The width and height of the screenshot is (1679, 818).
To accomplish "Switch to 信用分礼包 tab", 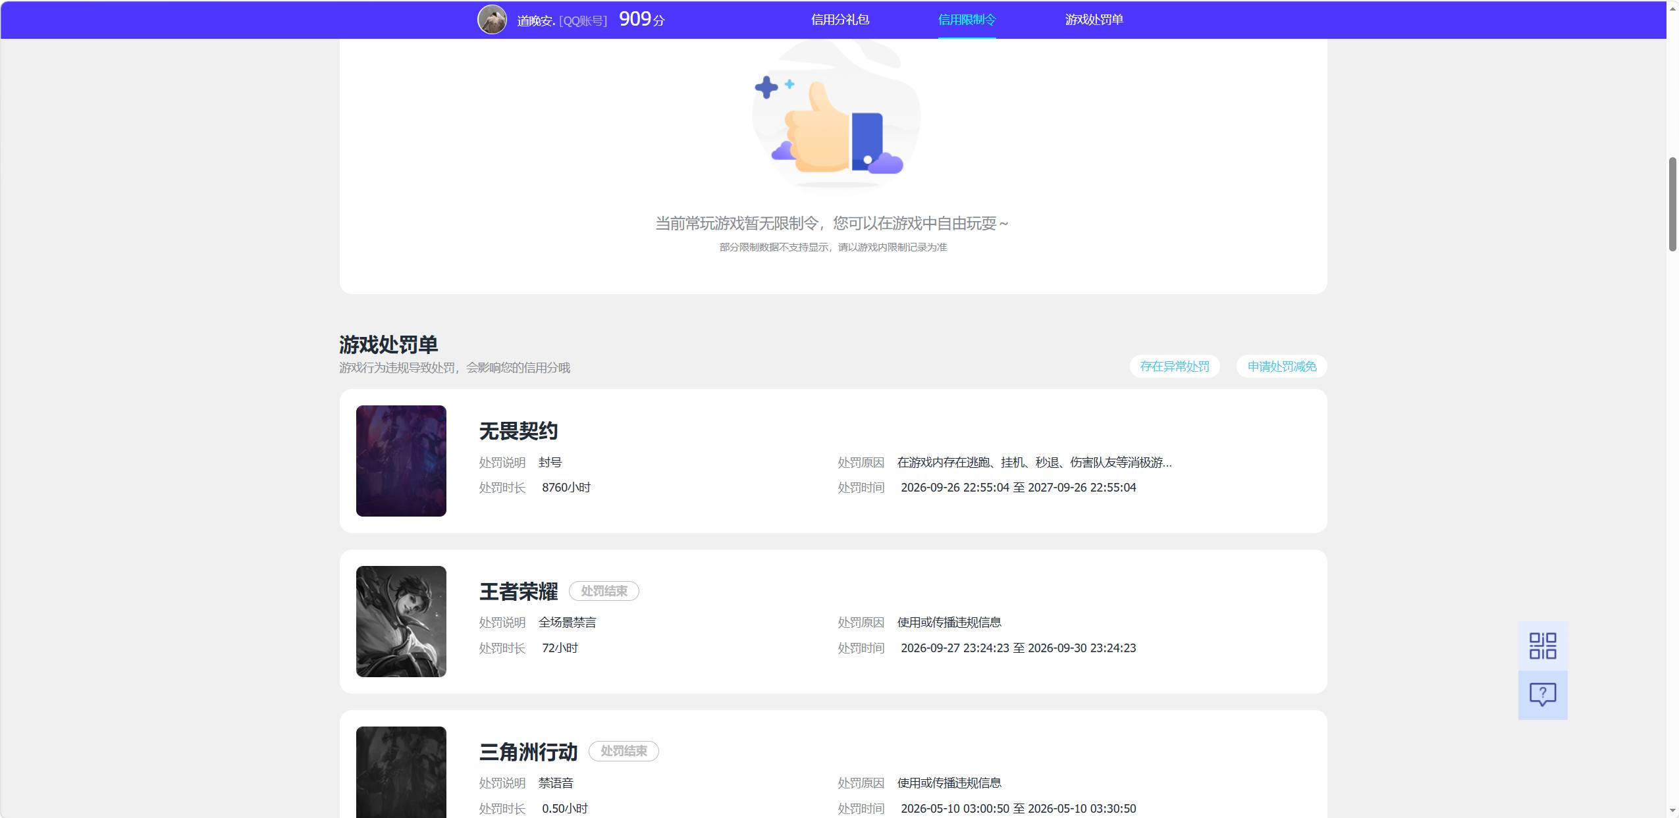I will pyautogui.click(x=840, y=20).
